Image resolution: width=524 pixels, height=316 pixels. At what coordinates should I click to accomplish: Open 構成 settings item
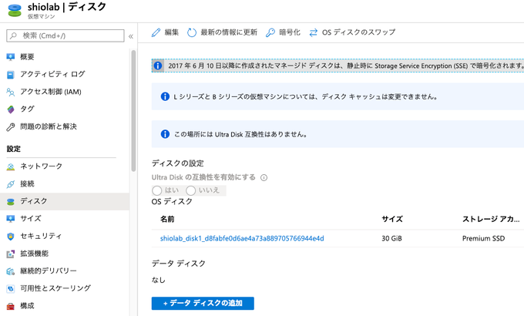coord(65,306)
